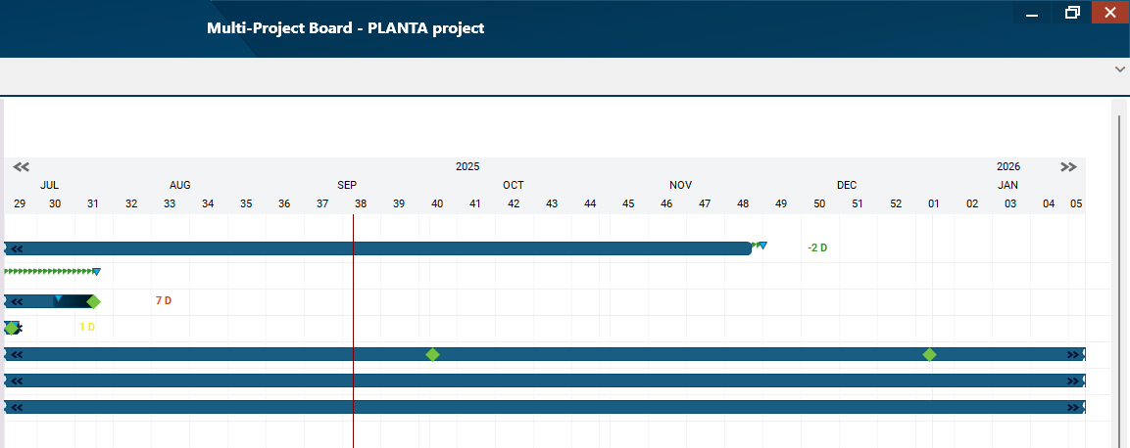Click the left overflow arrows on the first bar
Screen dimensions: 1130x448
click(x=16, y=248)
